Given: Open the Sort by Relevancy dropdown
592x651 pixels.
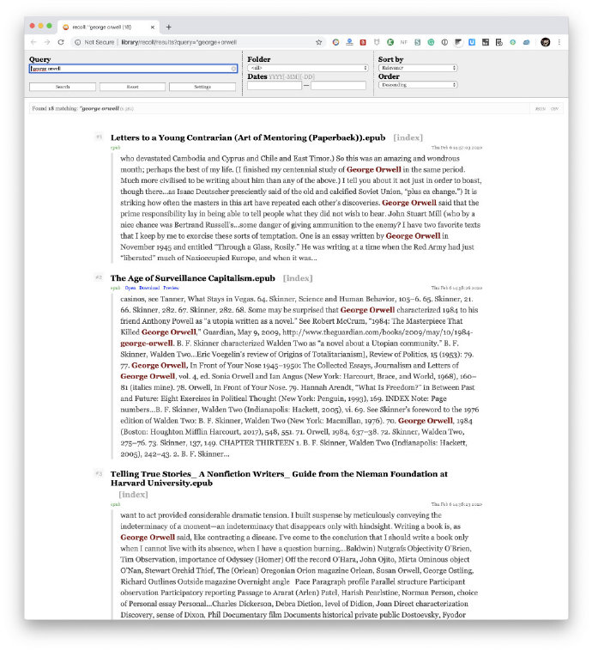Looking at the screenshot, I should tap(417, 68).
